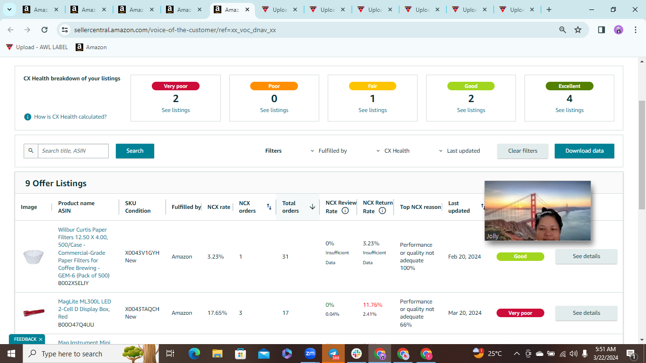Click the zoom magnifier icon in address bar

click(563, 30)
